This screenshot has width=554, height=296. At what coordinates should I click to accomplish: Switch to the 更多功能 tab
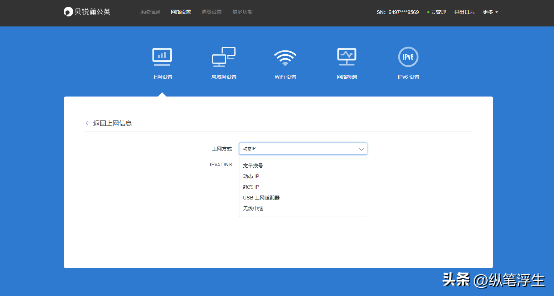(242, 12)
